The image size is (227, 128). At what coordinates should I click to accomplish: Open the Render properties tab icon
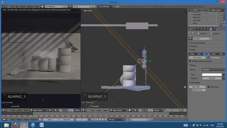click(x=195, y=29)
